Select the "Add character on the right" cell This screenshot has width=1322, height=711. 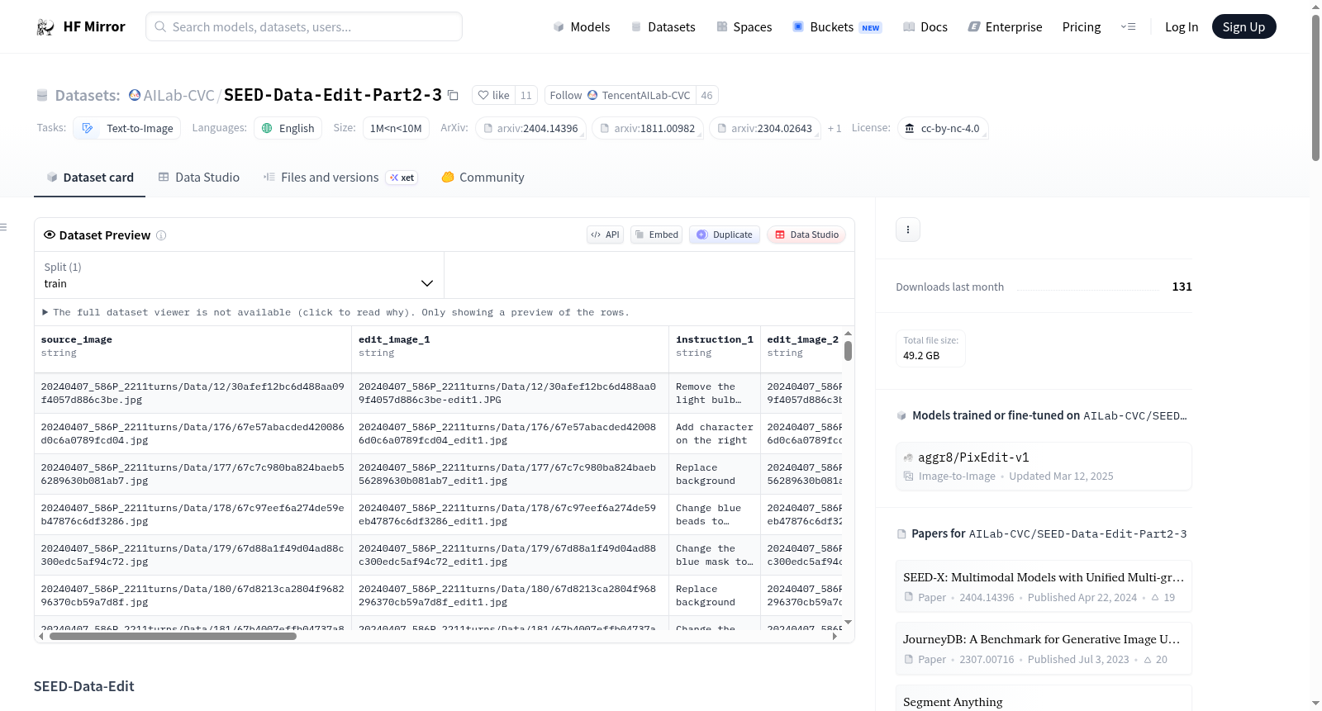pyautogui.click(x=715, y=434)
